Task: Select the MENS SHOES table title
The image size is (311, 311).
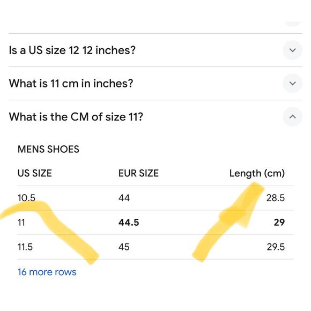Action: (x=48, y=149)
